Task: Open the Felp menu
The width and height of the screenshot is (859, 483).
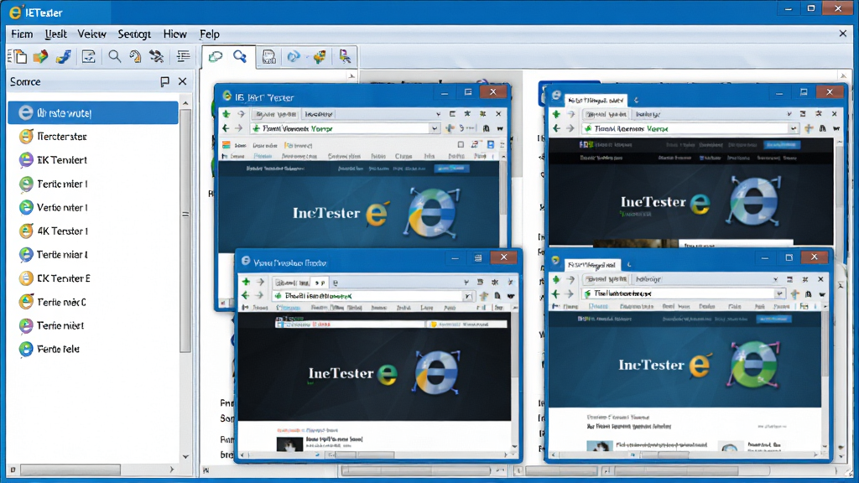Action: pos(209,34)
